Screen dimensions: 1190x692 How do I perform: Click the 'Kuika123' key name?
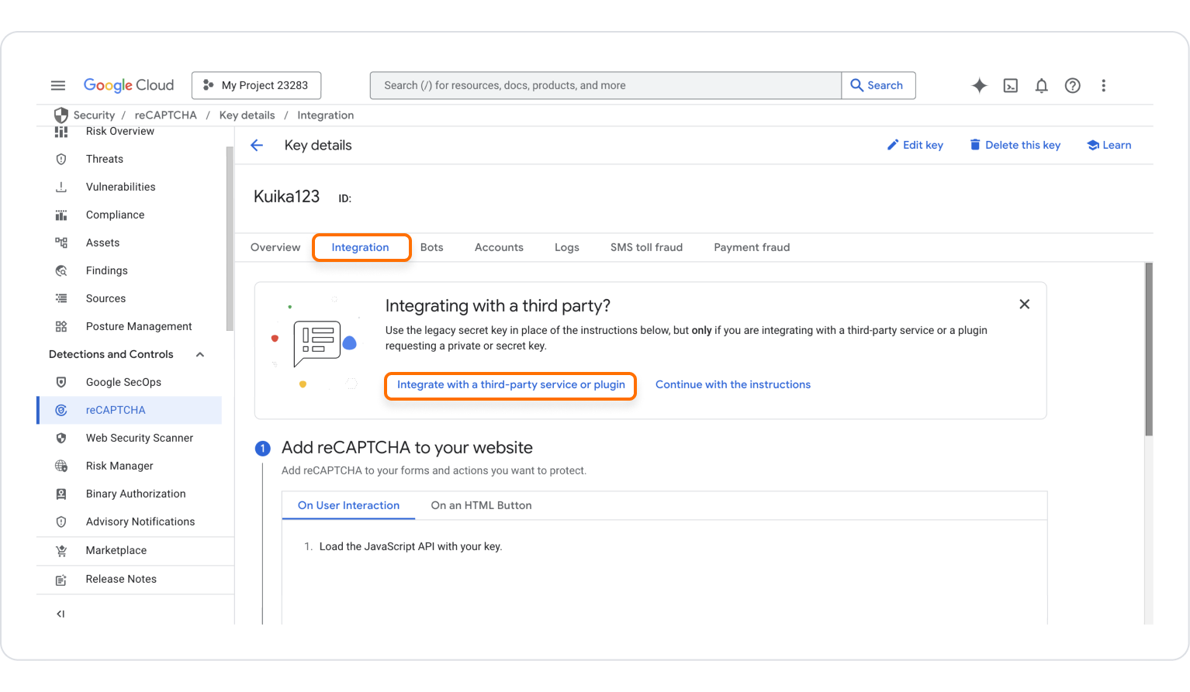286,196
